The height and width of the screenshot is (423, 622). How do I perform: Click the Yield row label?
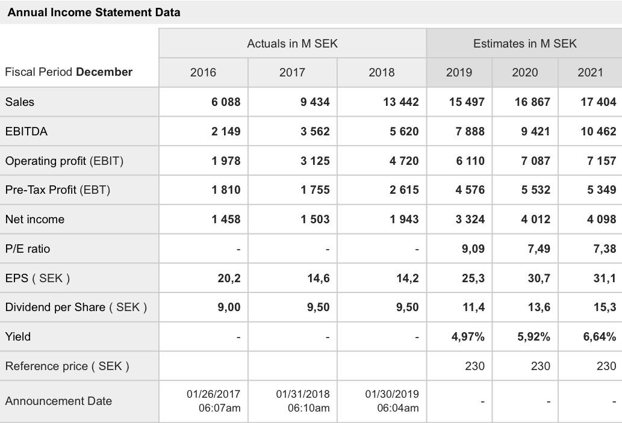[18, 336]
